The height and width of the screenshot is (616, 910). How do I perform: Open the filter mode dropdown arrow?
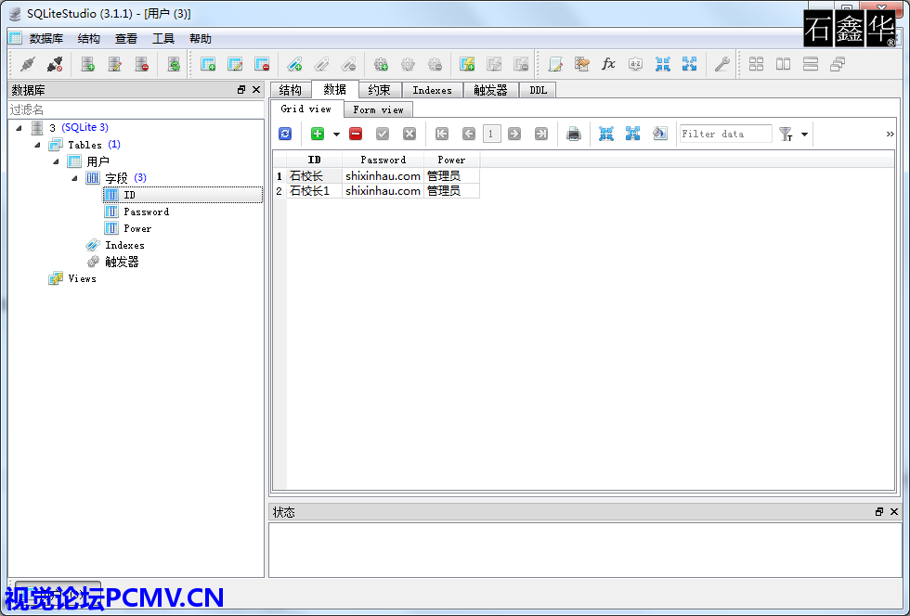click(804, 135)
